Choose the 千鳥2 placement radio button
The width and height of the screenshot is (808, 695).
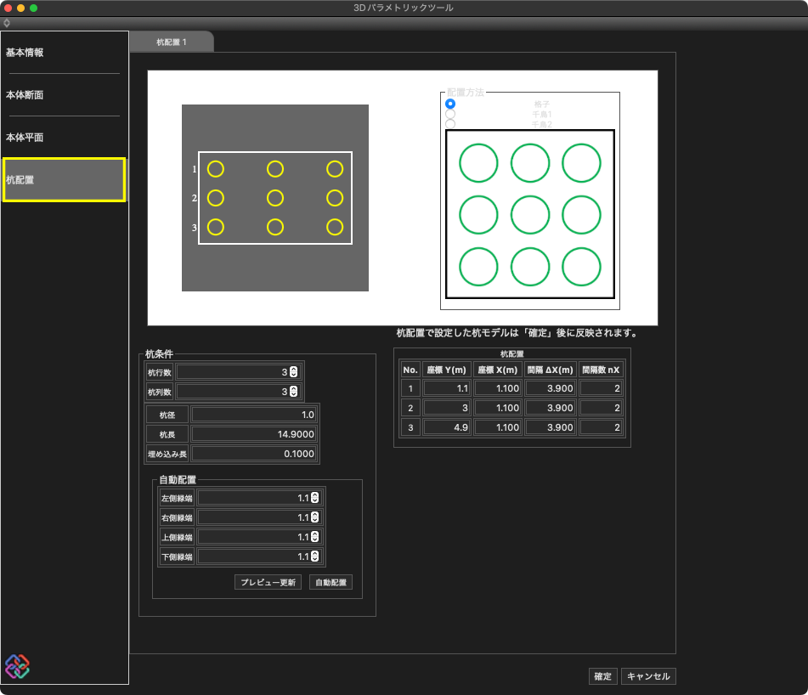450,124
